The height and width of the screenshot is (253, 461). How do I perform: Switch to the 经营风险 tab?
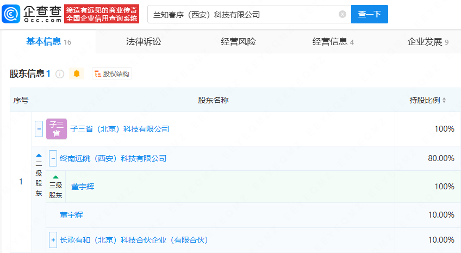[x=238, y=41]
